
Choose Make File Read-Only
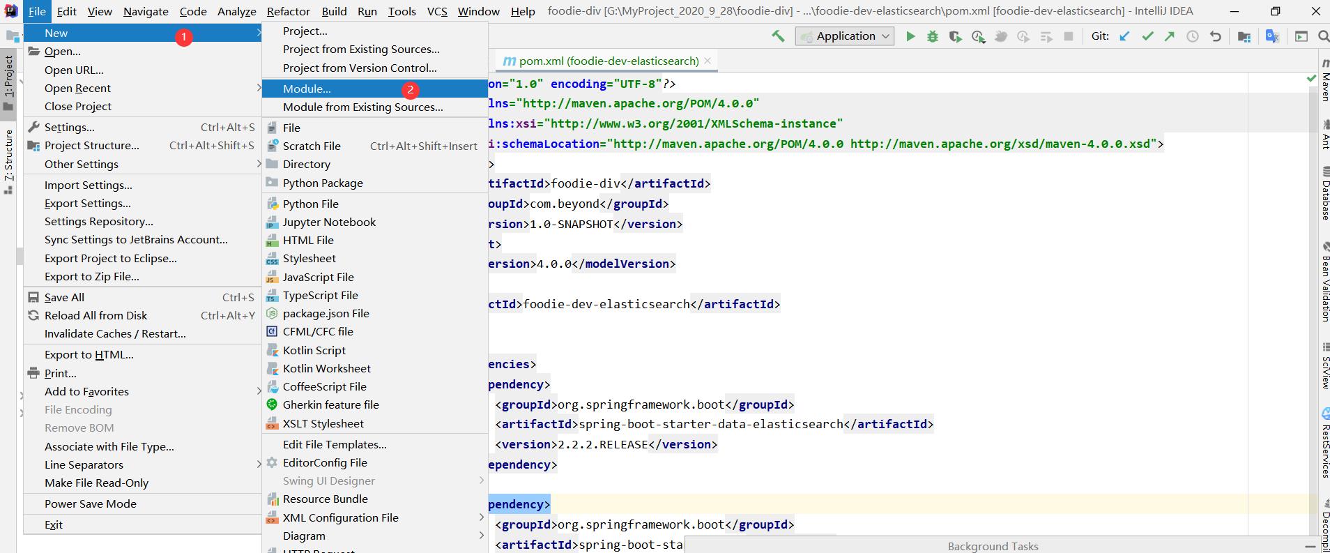(142, 483)
